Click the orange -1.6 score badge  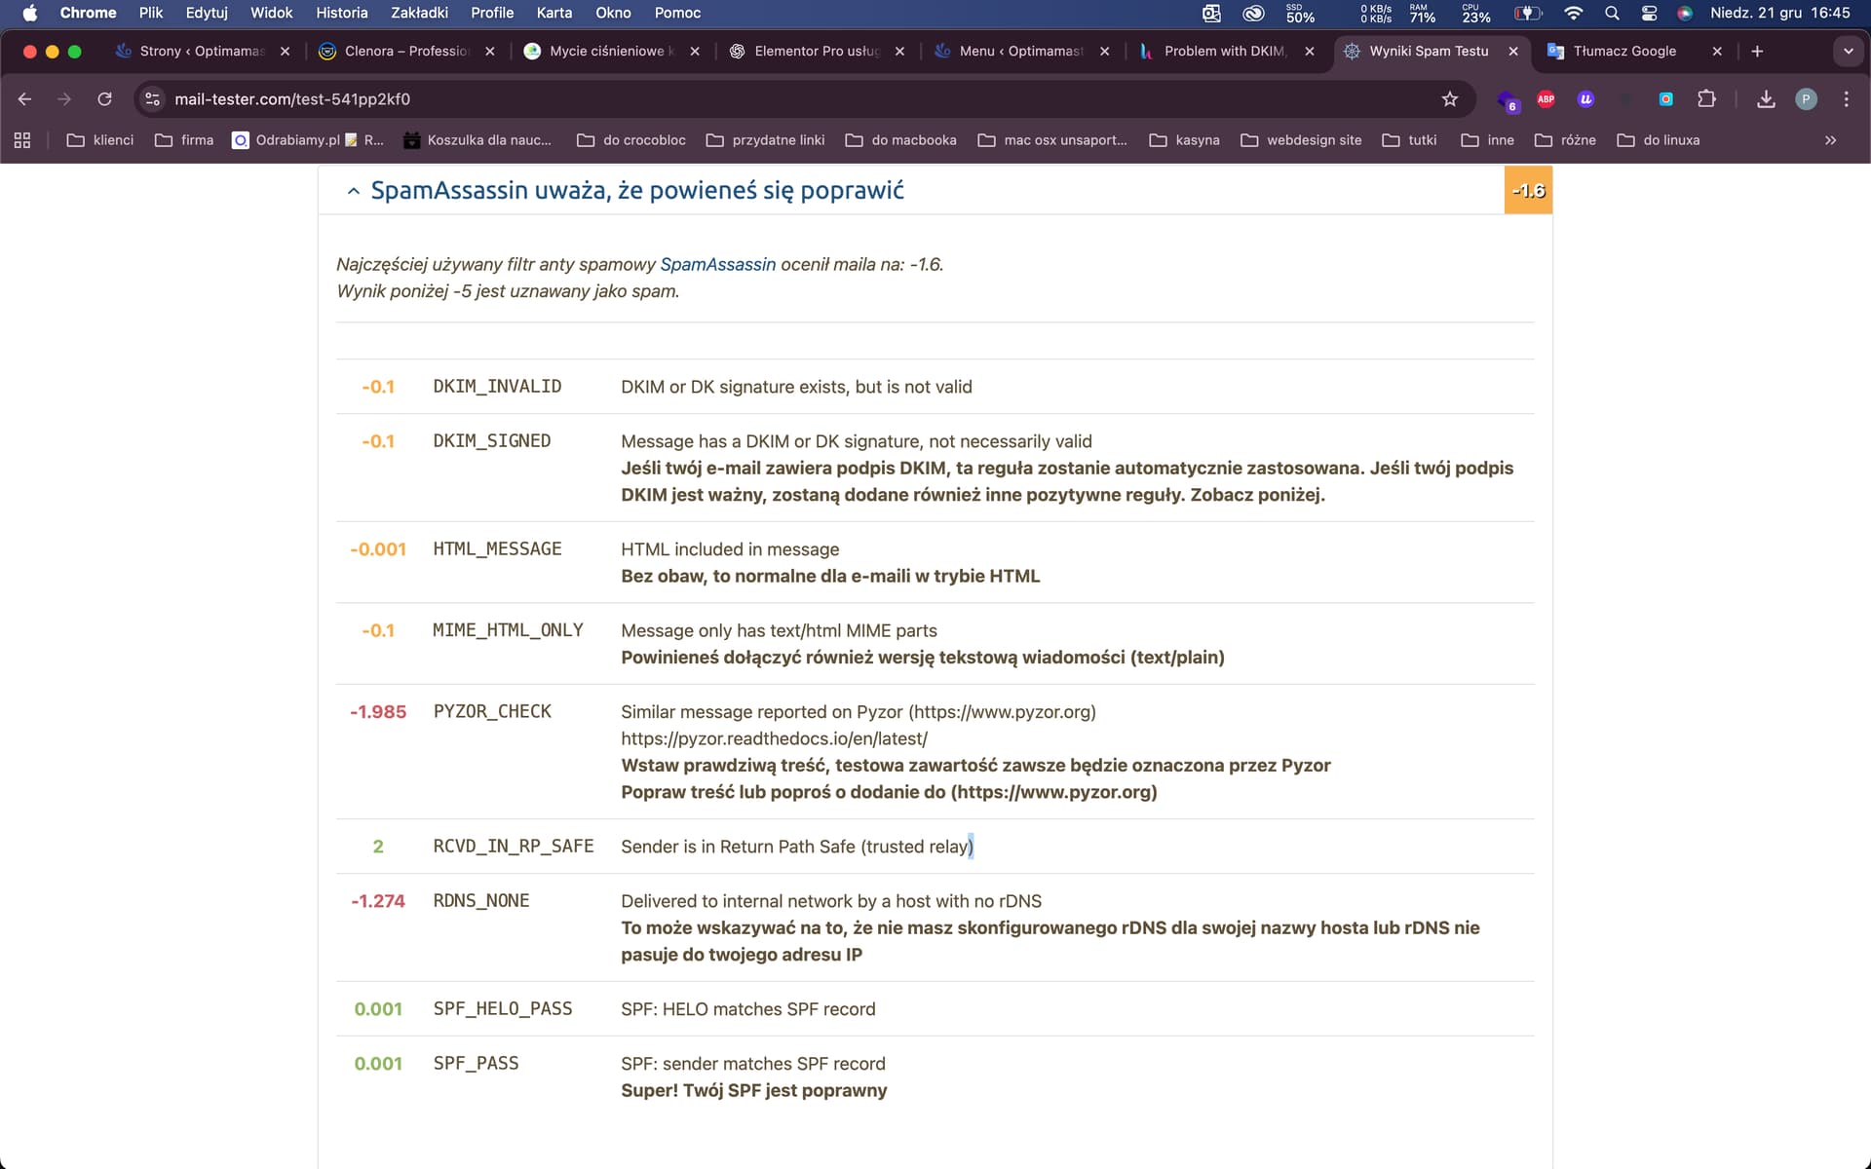[x=1528, y=191]
